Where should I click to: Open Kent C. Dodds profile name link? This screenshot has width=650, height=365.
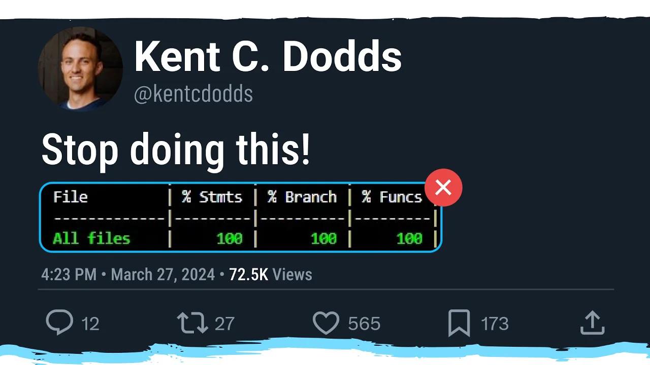268,56
